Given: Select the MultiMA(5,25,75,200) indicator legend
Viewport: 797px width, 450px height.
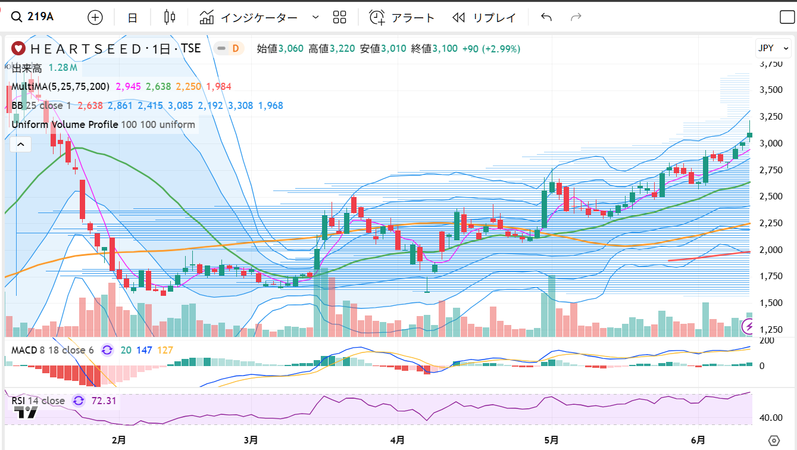Looking at the screenshot, I should pyautogui.click(x=60, y=86).
